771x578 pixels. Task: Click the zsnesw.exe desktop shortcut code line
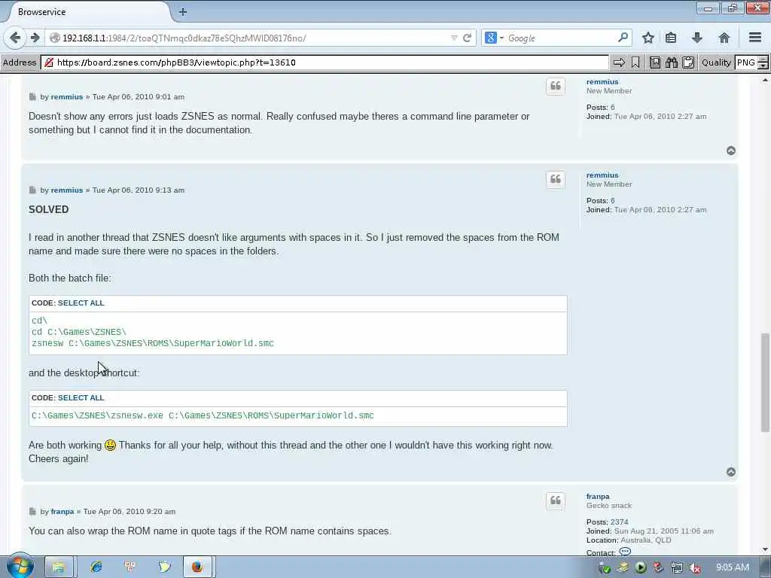coord(203,415)
